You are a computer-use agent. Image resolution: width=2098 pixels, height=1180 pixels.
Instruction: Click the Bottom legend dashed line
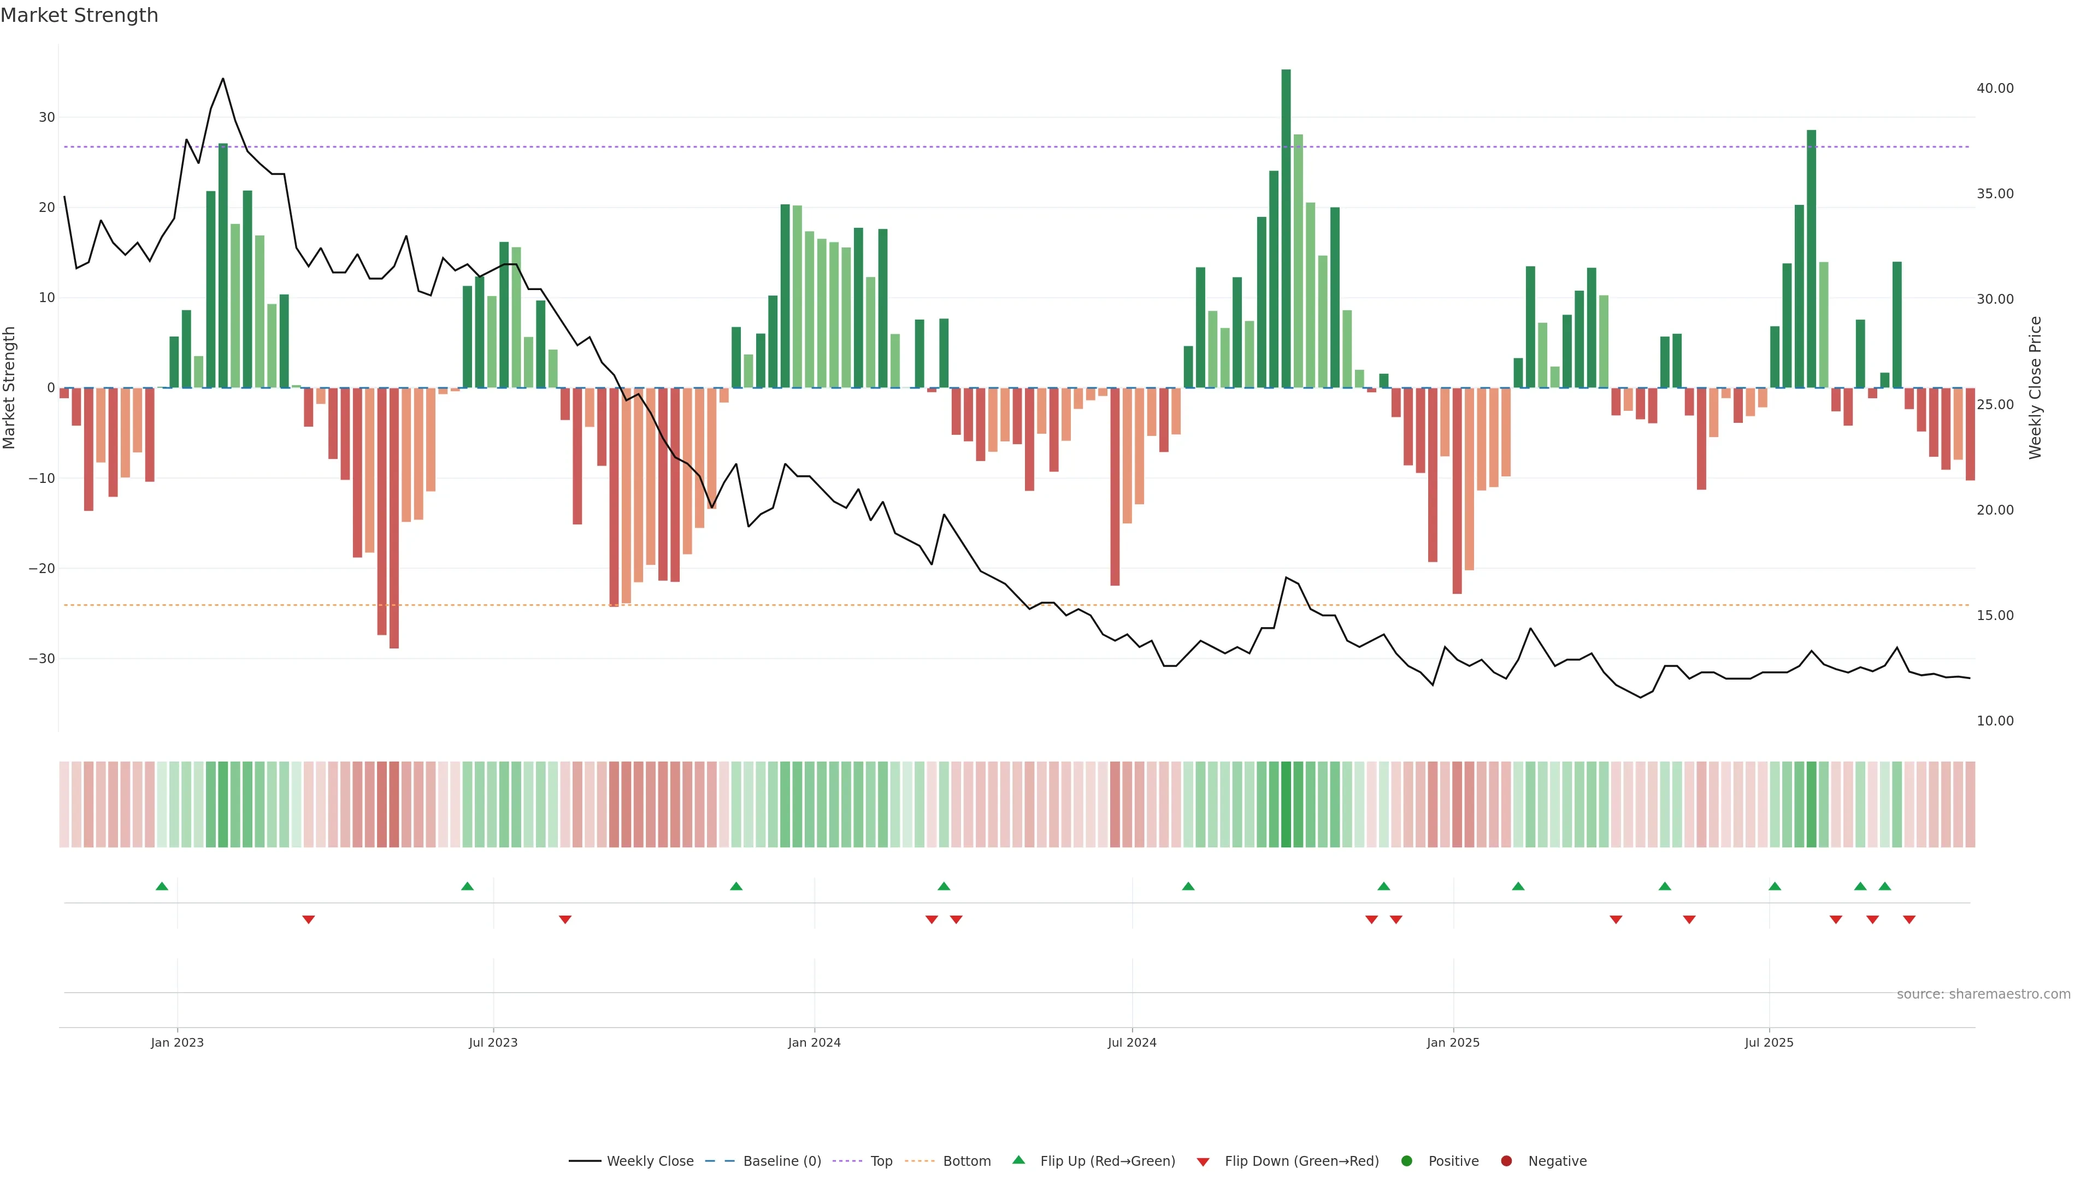click(x=920, y=1161)
